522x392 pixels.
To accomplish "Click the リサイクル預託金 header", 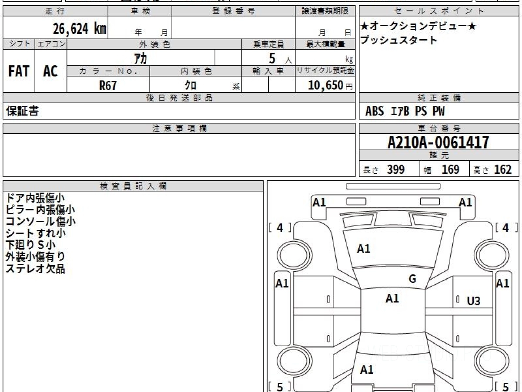I will pos(325,71).
